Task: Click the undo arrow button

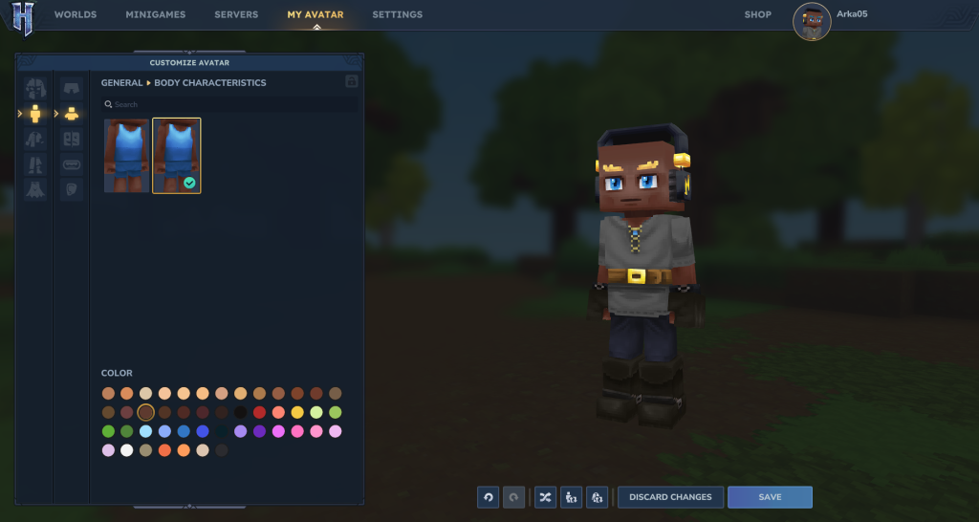Action: tap(489, 497)
